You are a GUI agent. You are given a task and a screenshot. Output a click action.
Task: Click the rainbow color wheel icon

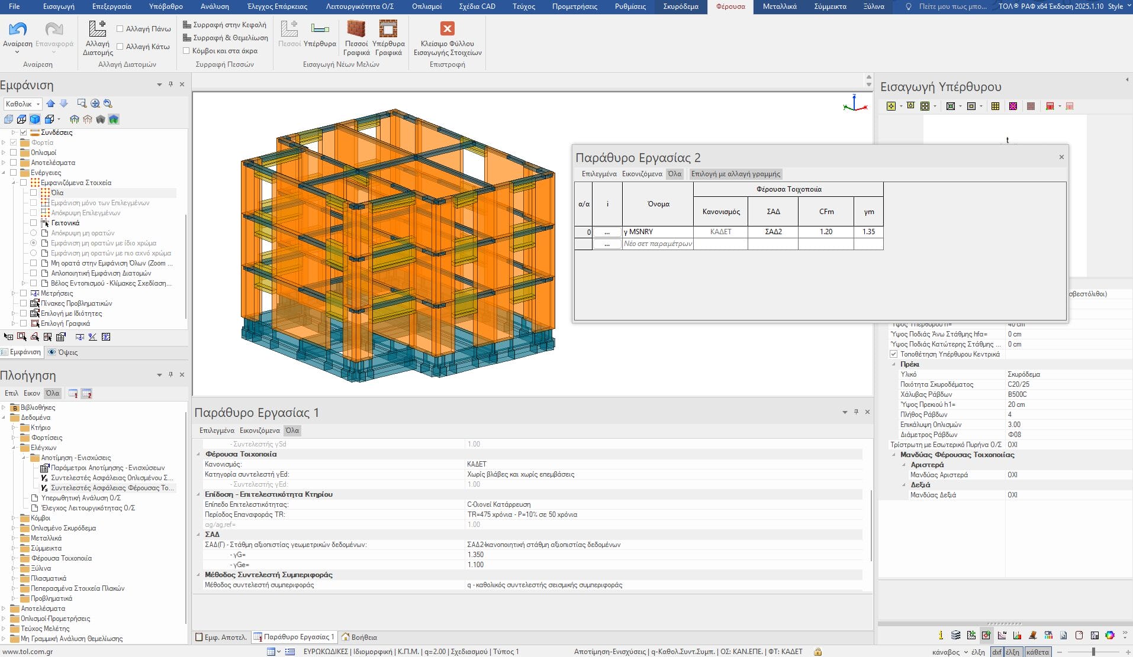(x=1109, y=635)
